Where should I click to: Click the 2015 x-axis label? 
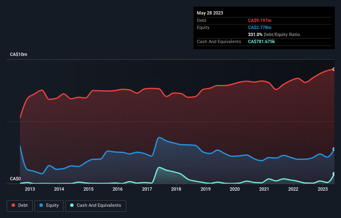coord(88,189)
